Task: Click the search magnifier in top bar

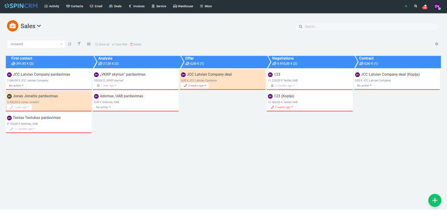Action: pos(416,6)
